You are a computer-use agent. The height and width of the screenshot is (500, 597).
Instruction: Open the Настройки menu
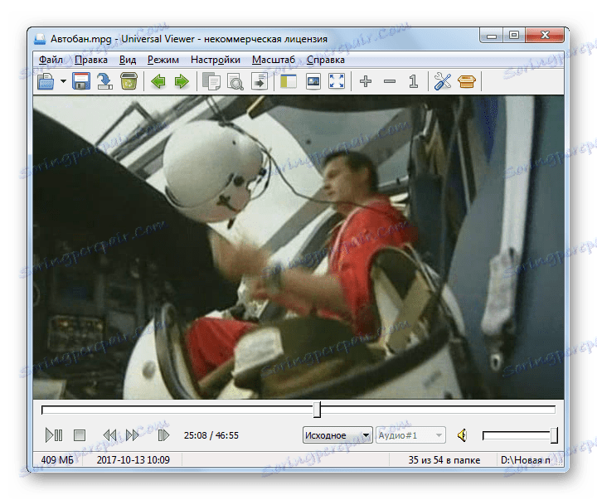pos(215,60)
